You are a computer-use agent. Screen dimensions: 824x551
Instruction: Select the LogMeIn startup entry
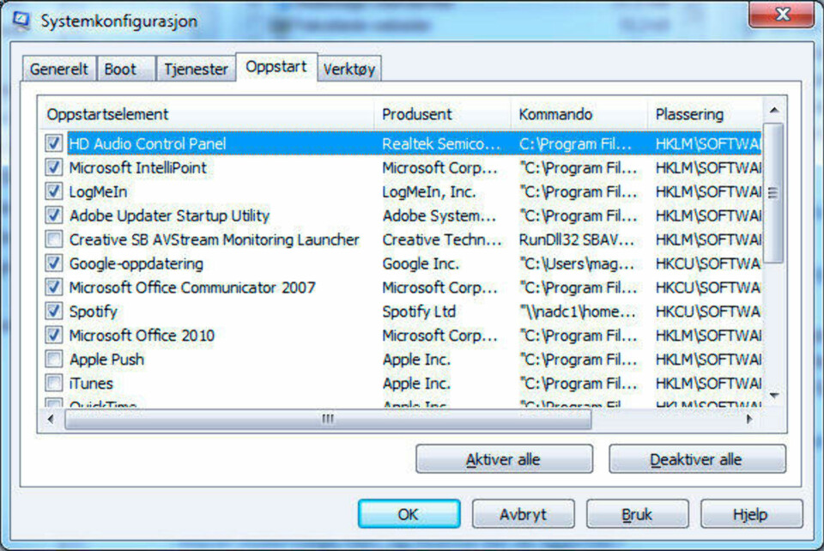point(98,191)
